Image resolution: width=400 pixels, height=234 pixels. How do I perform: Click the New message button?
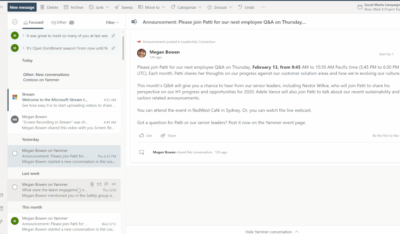[22, 7]
